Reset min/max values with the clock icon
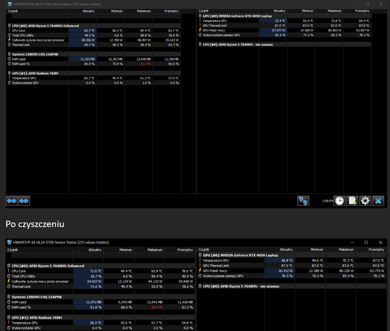 click(x=339, y=201)
